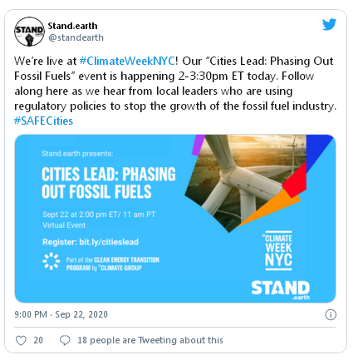Click the reply speech bubble icon

click(65, 340)
